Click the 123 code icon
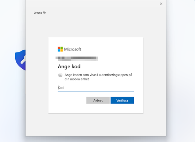The image size is (195, 142). [60, 75]
